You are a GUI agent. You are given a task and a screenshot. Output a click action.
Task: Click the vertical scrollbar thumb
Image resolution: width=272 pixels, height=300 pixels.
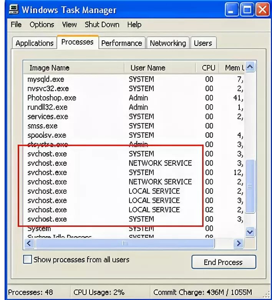pos(250,186)
